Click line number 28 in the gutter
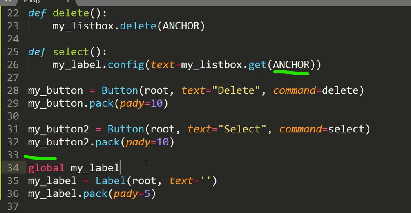Image resolution: width=411 pixels, height=213 pixels. (x=13, y=90)
